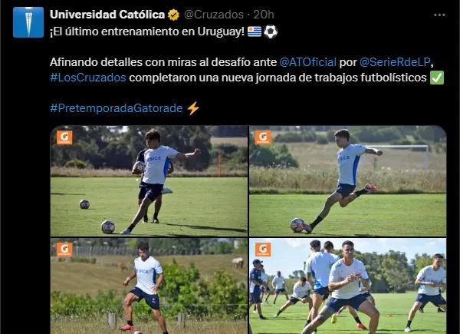Screen dimensions: 460x334
Task: Click the soccer ball emoji
Action: [x=270, y=31]
